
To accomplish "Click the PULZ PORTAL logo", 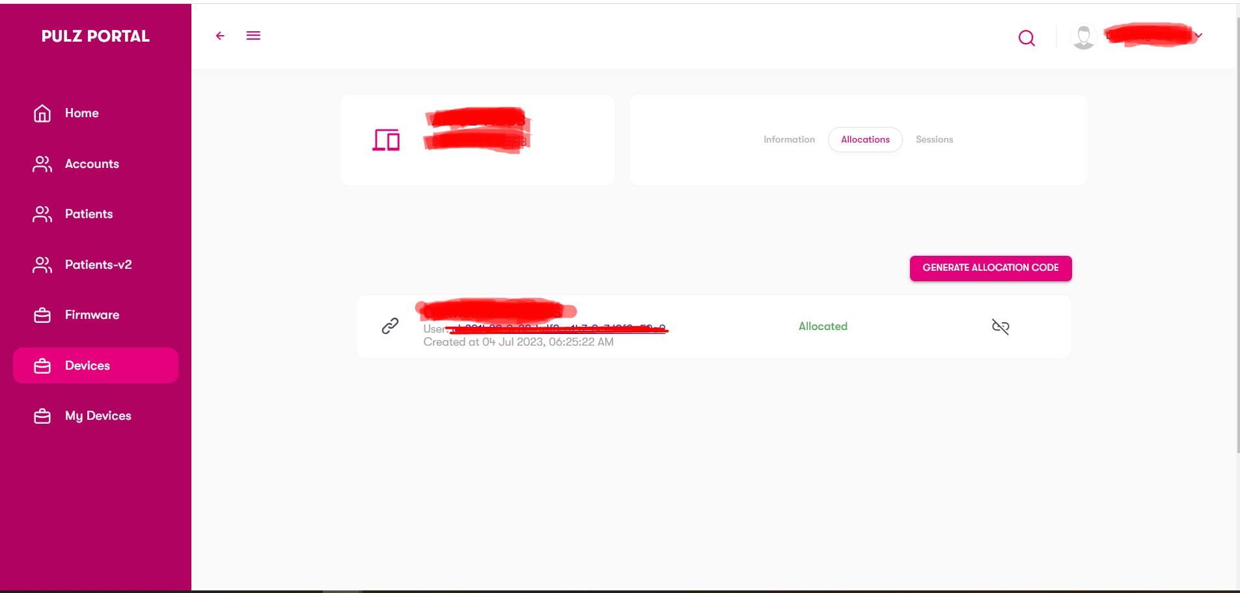I will [x=96, y=36].
